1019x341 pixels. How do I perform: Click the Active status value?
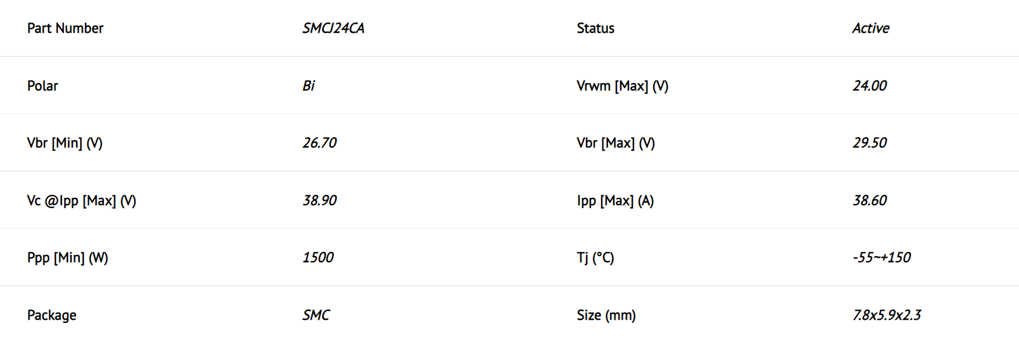871,29
